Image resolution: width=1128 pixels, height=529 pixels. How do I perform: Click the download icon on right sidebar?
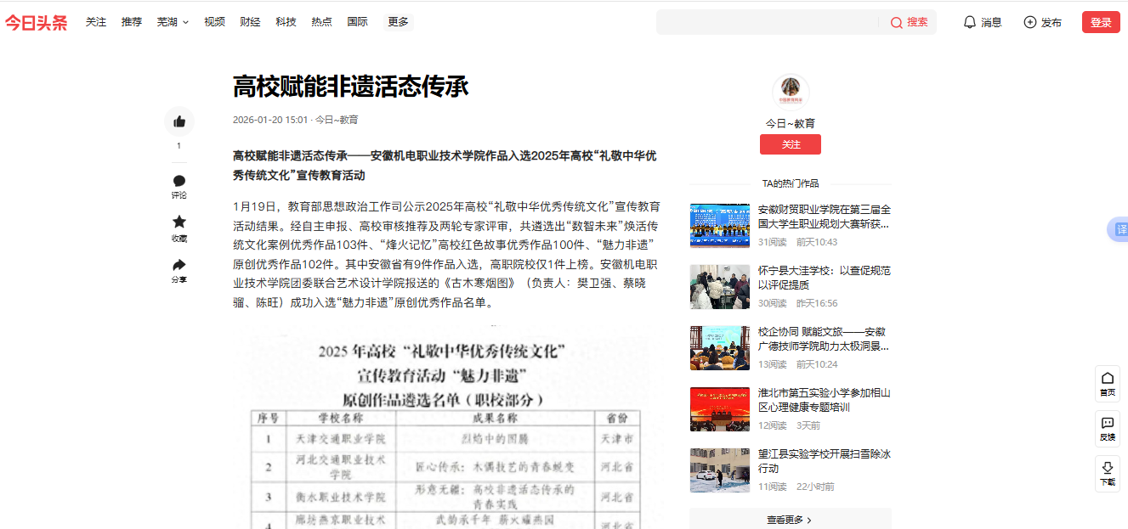click(x=1107, y=468)
